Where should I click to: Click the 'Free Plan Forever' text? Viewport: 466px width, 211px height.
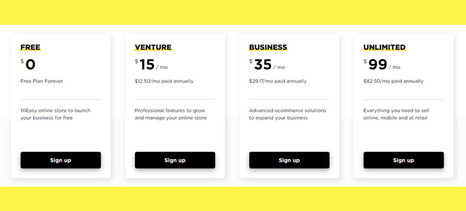click(x=42, y=81)
